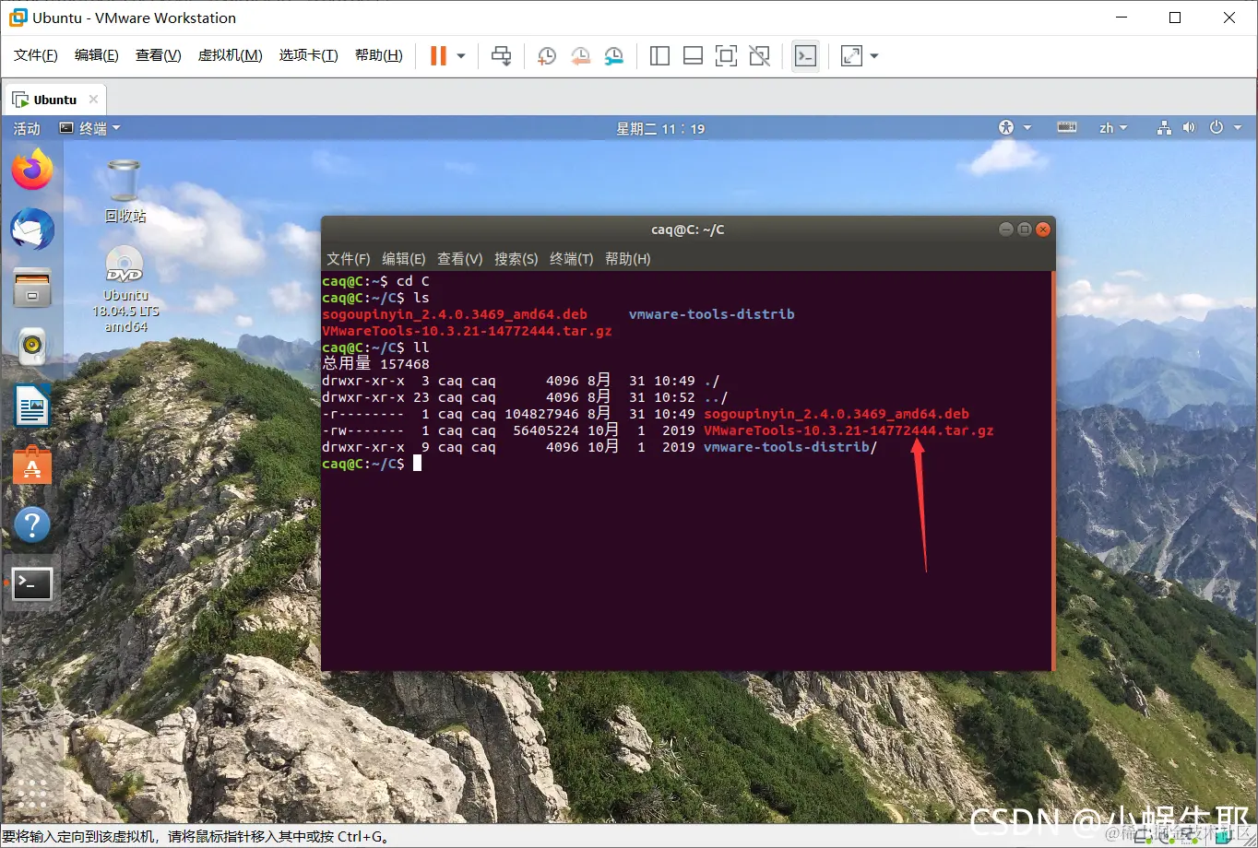The width and height of the screenshot is (1258, 848).
Task: Click the send Ctrl+Alt+Del toolbar icon
Action: tap(501, 56)
